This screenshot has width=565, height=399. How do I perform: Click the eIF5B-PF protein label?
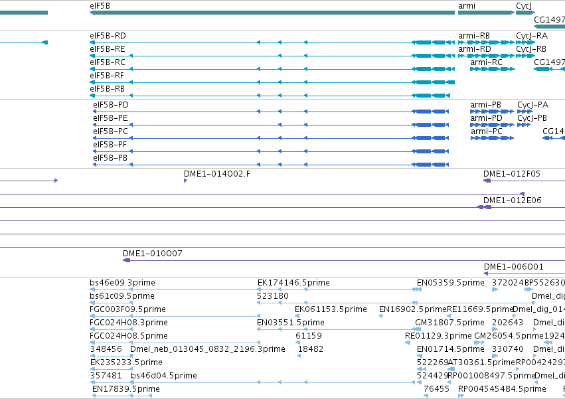click(110, 145)
